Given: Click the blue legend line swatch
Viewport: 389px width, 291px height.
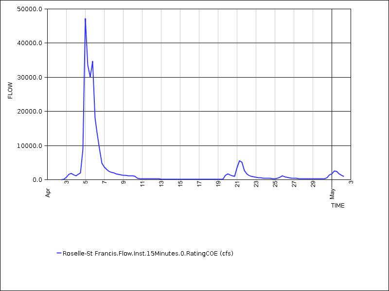Looking at the screenshot, I should pos(59,253).
